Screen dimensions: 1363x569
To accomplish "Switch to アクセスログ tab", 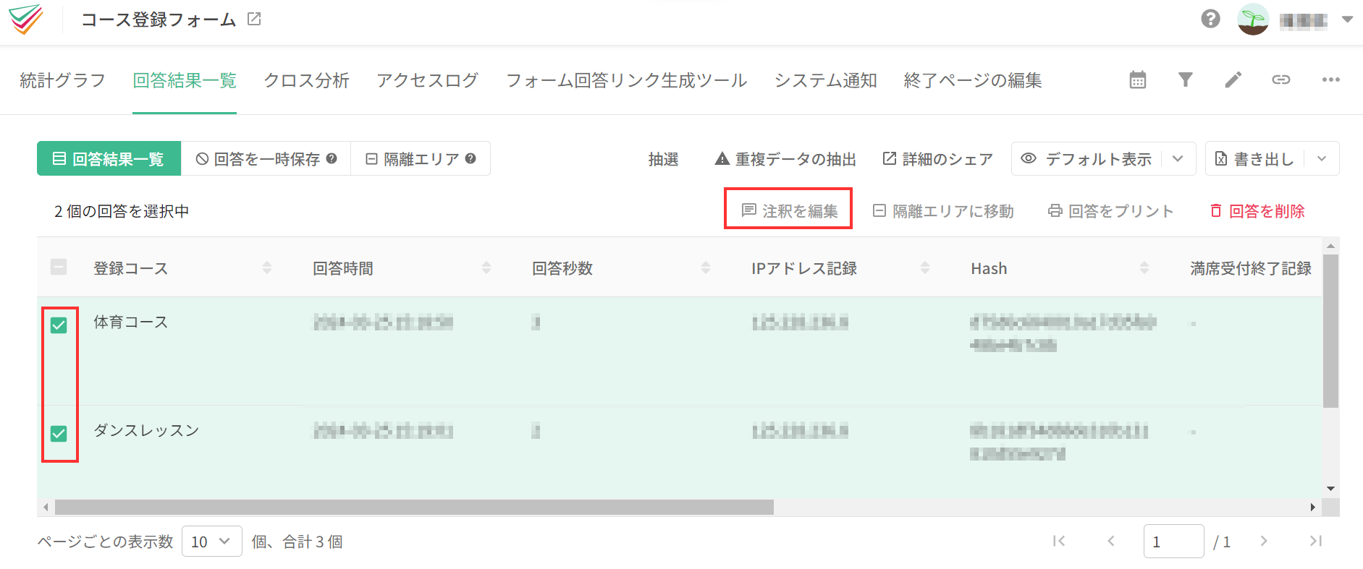I will coord(428,80).
